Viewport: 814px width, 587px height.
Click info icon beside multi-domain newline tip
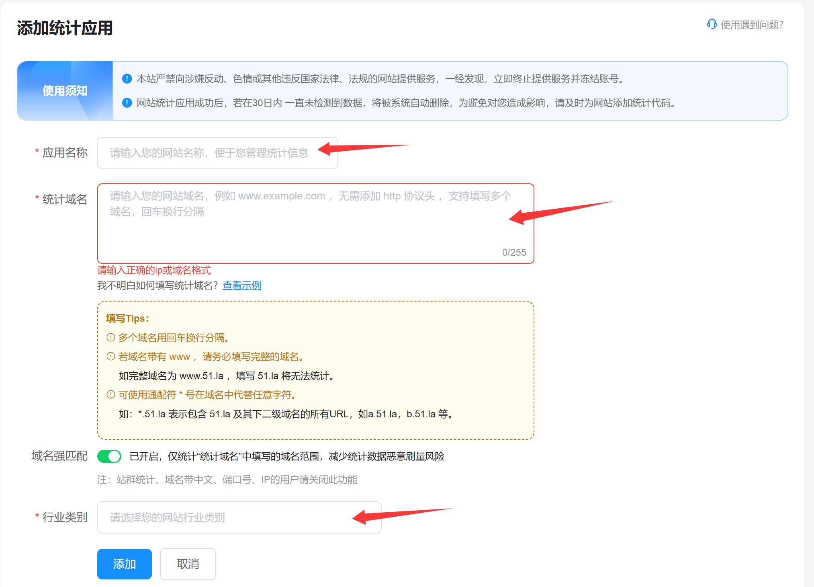(x=111, y=337)
